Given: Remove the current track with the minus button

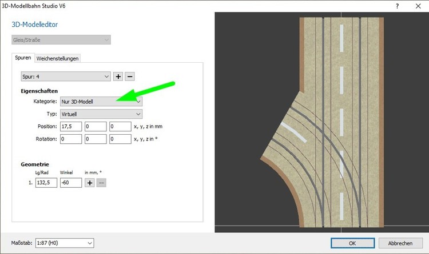Looking at the screenshot, I should (130, 76).
